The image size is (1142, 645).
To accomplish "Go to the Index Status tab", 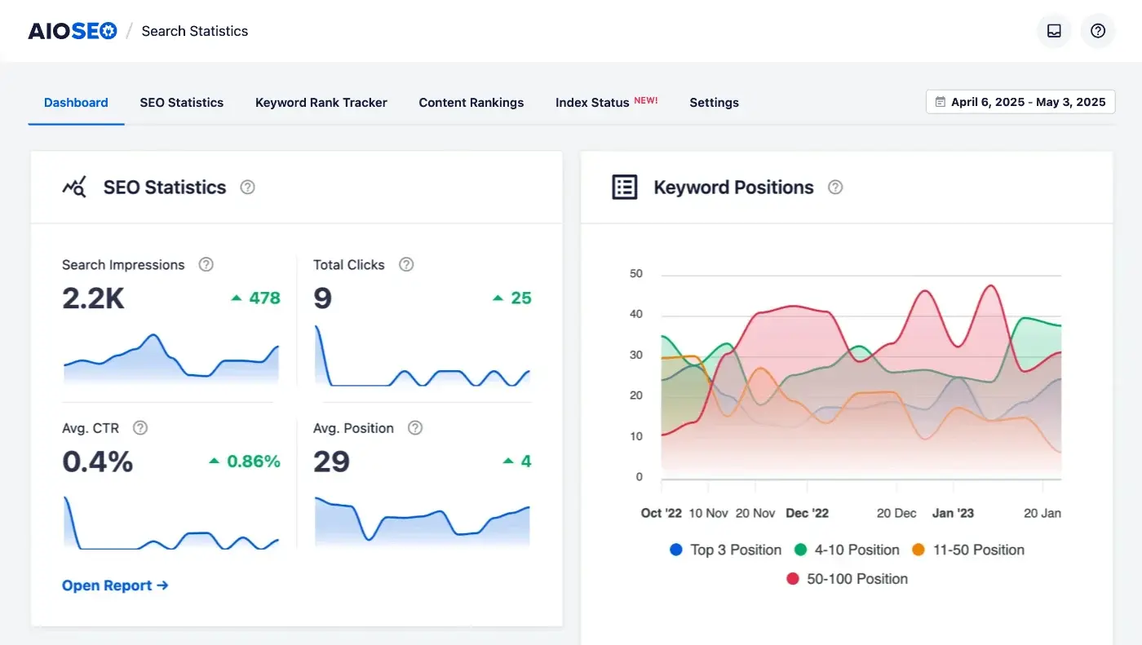I will 592,103.
